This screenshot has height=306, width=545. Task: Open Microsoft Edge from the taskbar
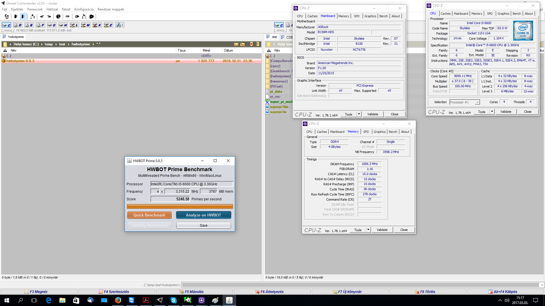coord(49,300)
